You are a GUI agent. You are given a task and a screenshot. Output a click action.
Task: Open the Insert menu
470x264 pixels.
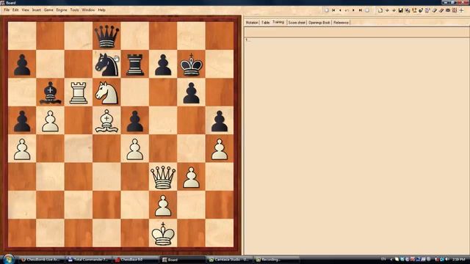[x=37, y=10]
